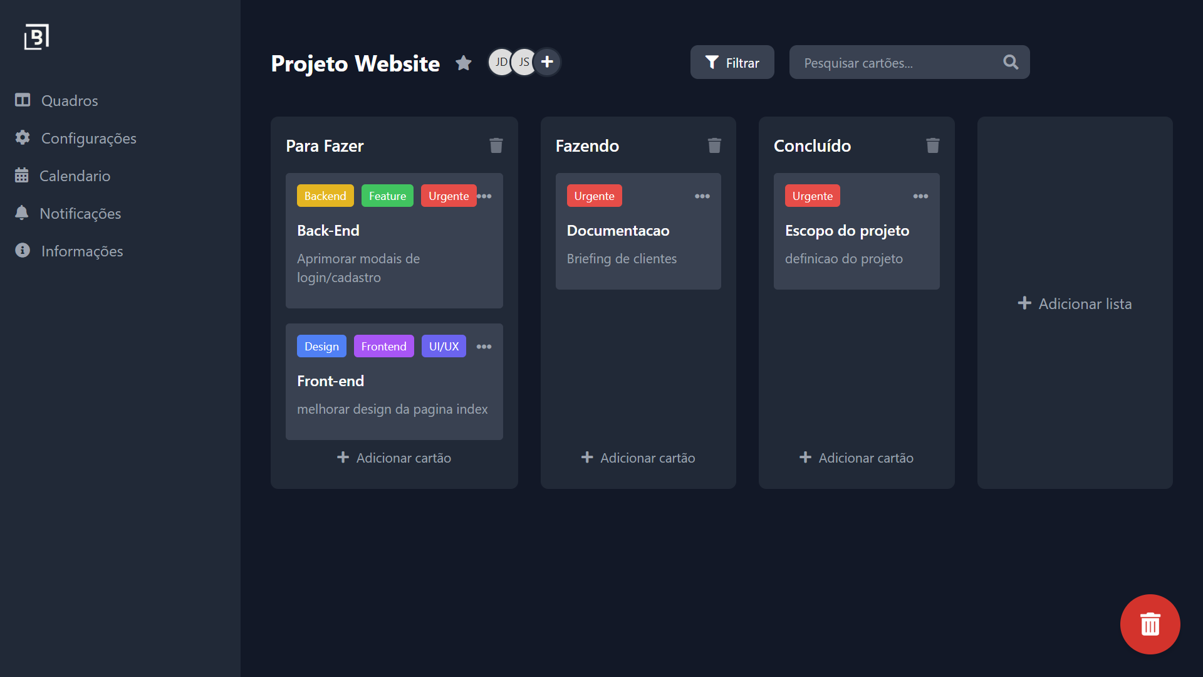
Task: Delete the Para Fazer list
Action: (x=496, y=145)
